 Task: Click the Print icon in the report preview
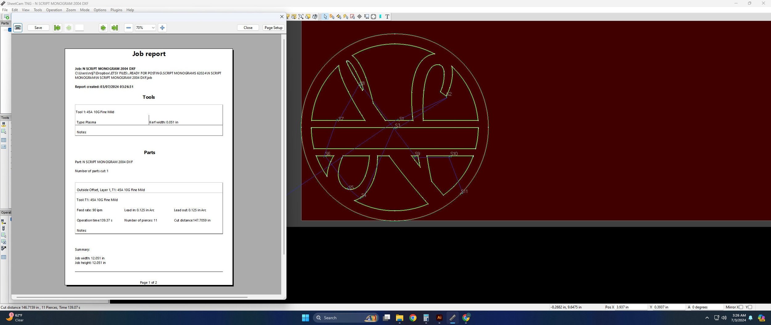[x=18, y=28]
